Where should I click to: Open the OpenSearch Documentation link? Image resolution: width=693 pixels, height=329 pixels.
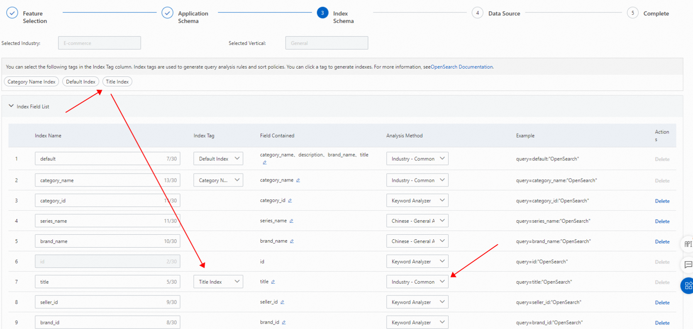pos(462,67)
